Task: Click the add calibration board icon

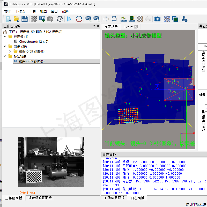Action: coord(34,19)
